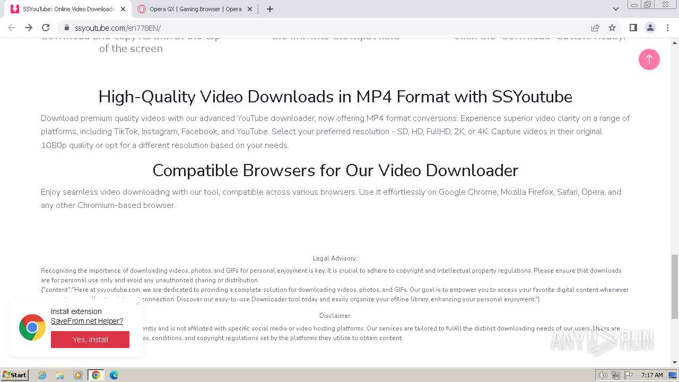
Task: Open File Explorer from the taskbar
Action: coord(60,375)
